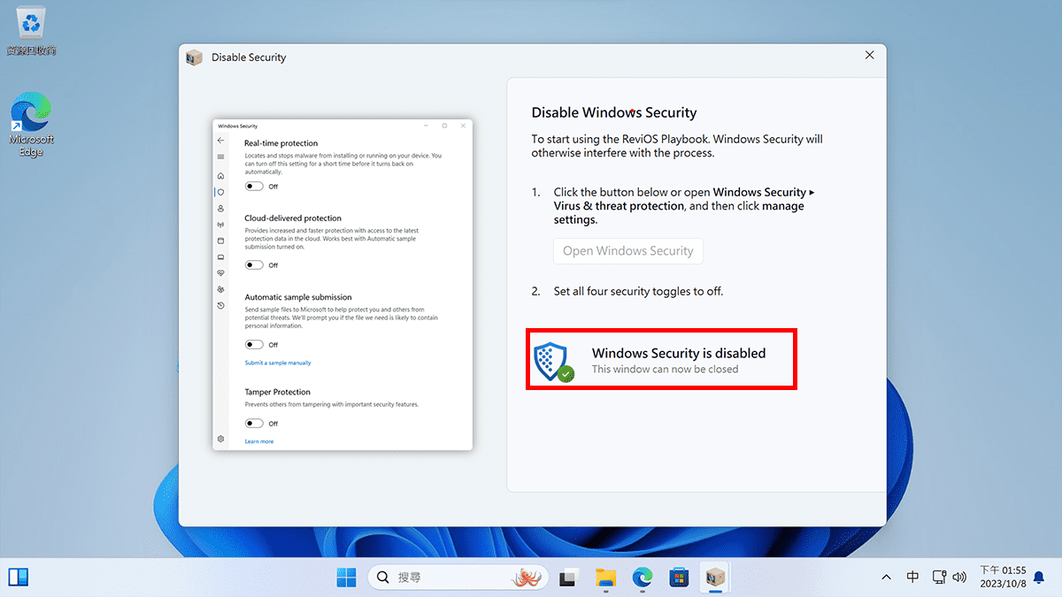Expand the navigation menu in Windows Security
This screenshot has width=1062, height=597.
(220, 157)
